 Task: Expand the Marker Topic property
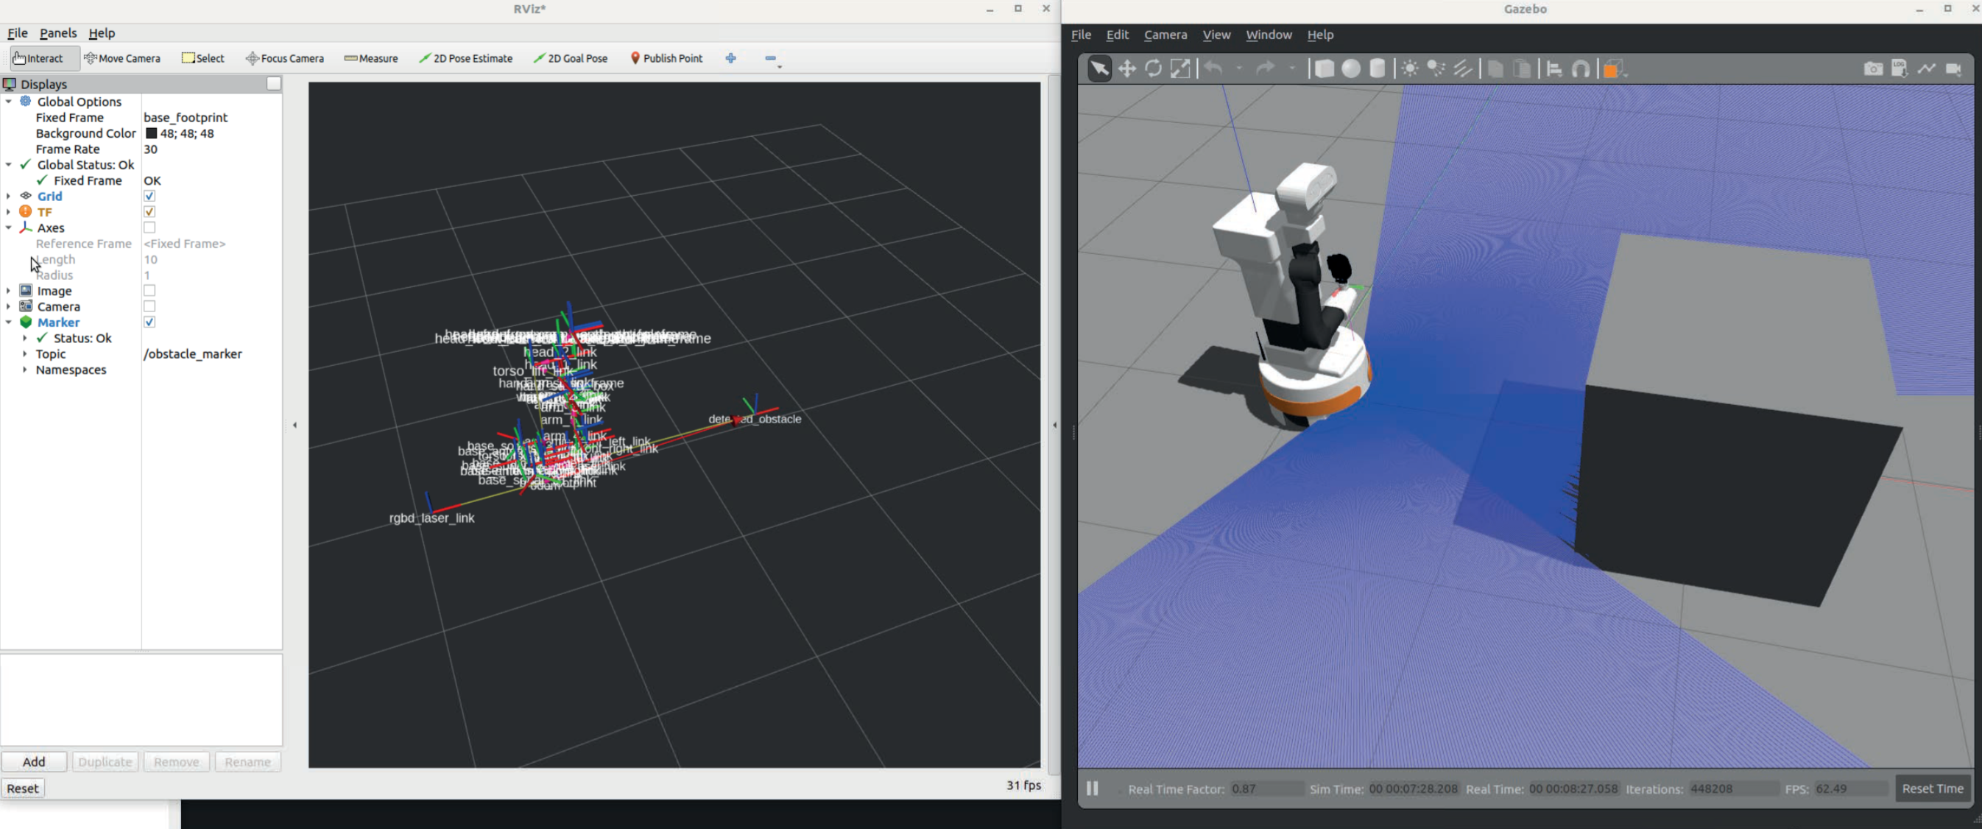[24, 354]
